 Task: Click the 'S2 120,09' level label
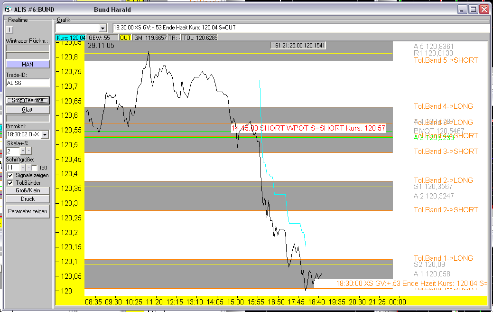tap(429, 265)
